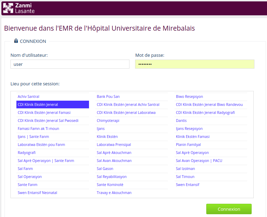Image resolution: width=267 pixels, height=217 pixels.
Task: Select Sal Izolman location
Action: (x=211, y=169)
